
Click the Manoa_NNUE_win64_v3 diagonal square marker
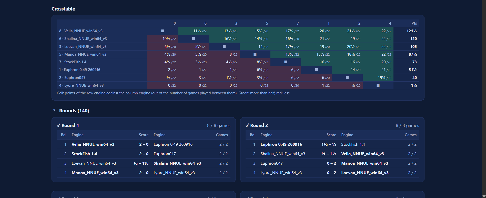tap(255, 54)
